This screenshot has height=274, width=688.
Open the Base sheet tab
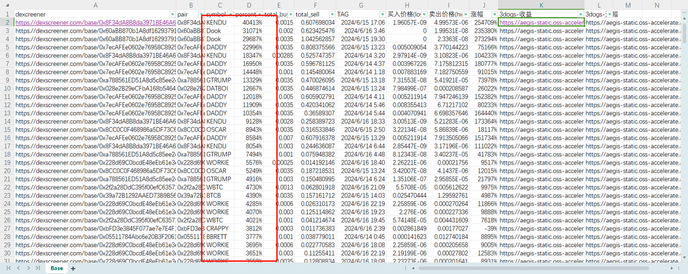click(57, 268)
